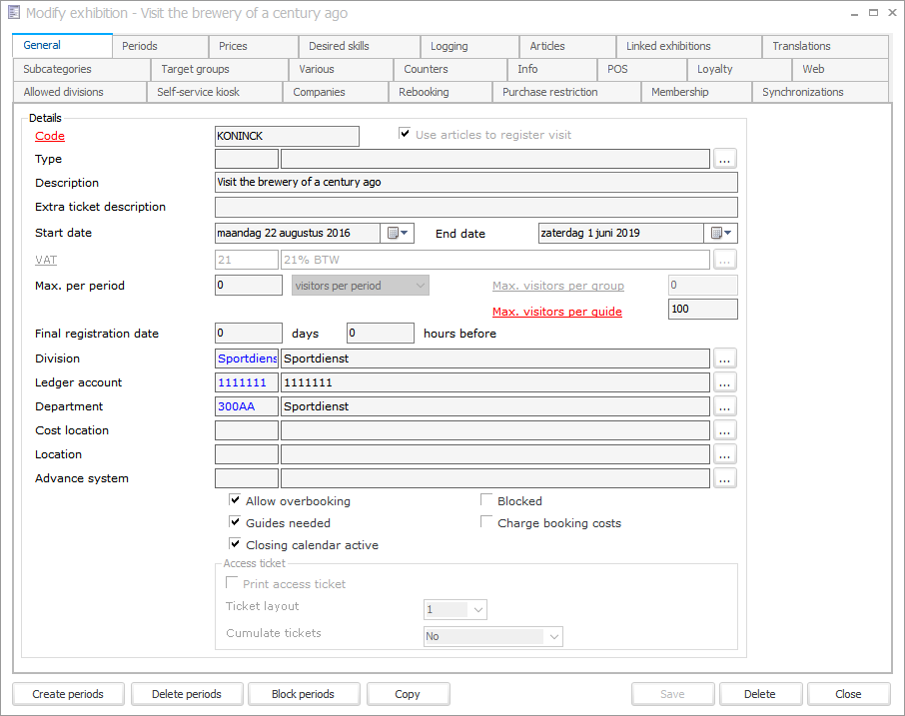Switch to the Periods tab
The image size is (905, 716).
[139, 46]
